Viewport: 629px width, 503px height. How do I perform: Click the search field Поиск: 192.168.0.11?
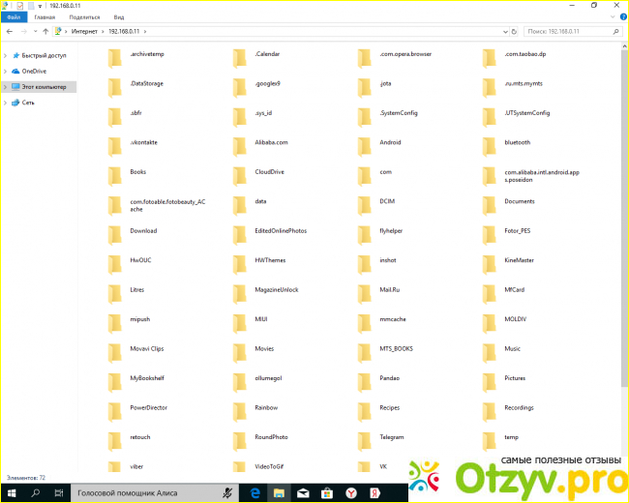(571, 31)
